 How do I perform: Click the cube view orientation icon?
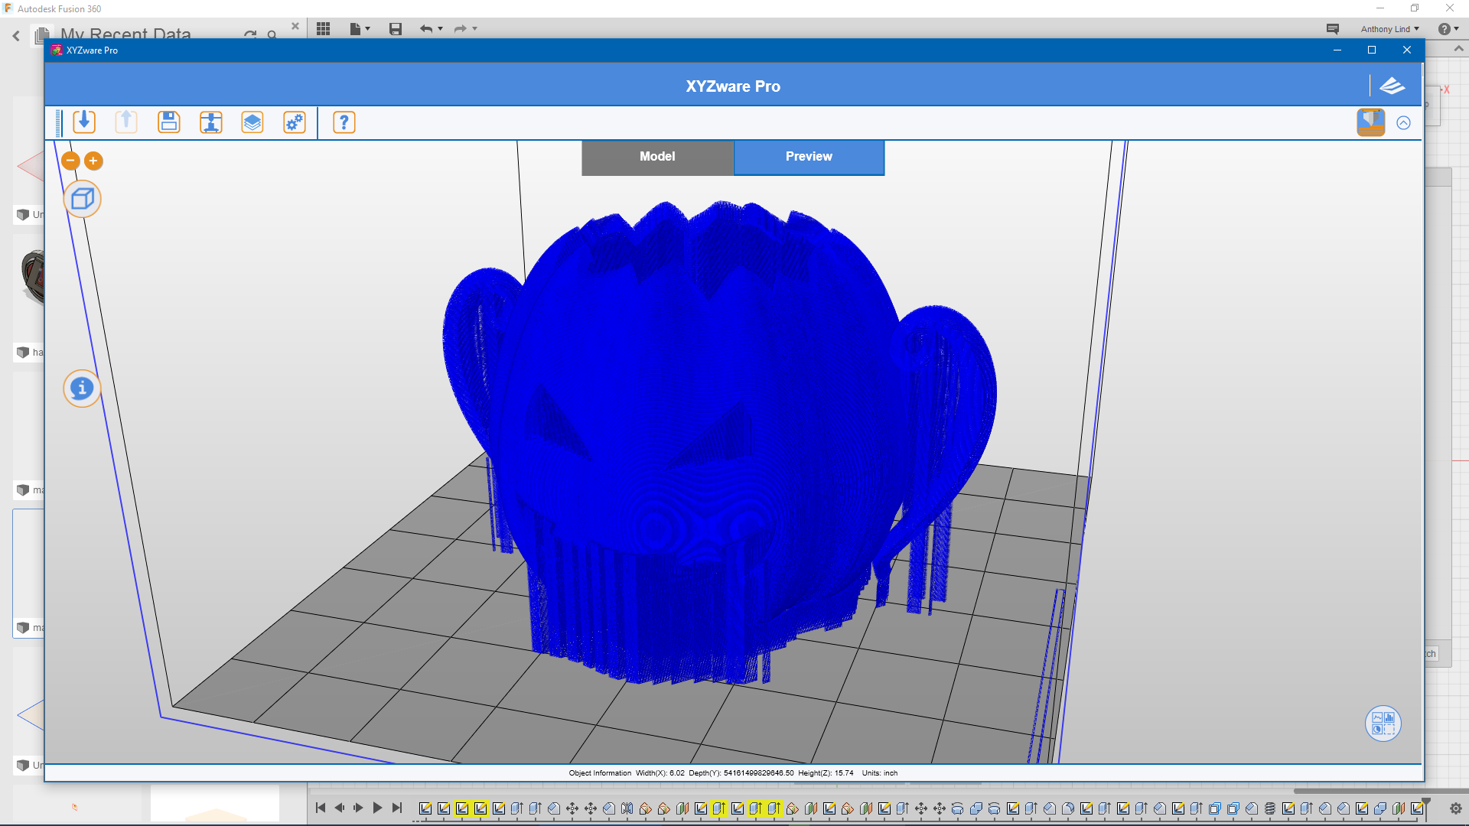click(82, 200)
